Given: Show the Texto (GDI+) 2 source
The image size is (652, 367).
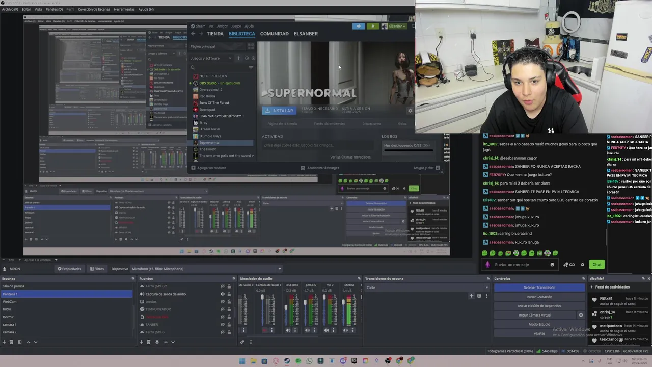Looking at the screenshot, I should (222, 286).
